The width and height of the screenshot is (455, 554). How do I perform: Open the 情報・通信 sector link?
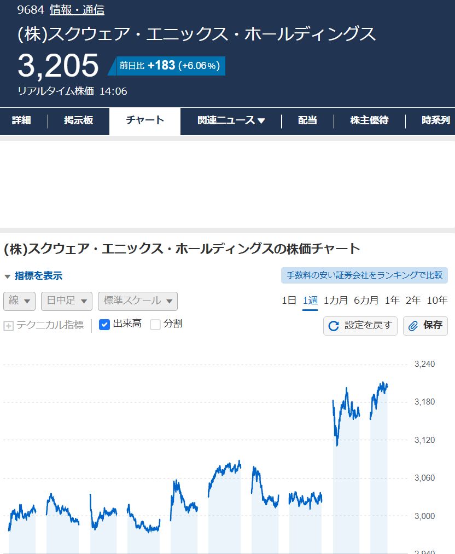click(77, 9)
